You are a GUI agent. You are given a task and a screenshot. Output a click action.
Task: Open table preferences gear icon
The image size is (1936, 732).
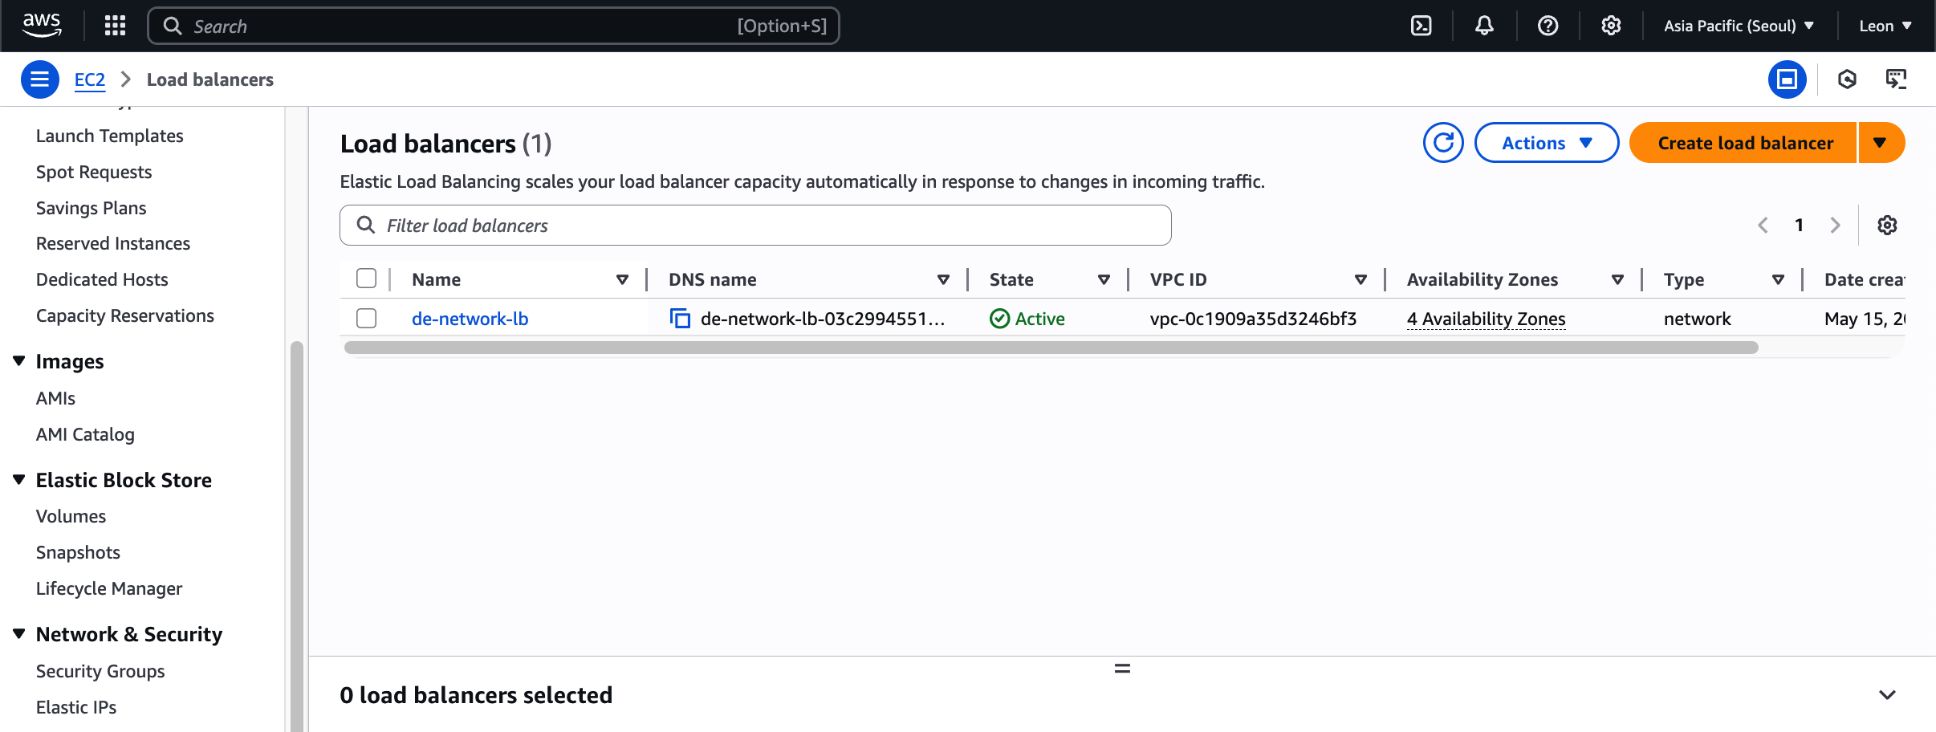pos(1887,225)
